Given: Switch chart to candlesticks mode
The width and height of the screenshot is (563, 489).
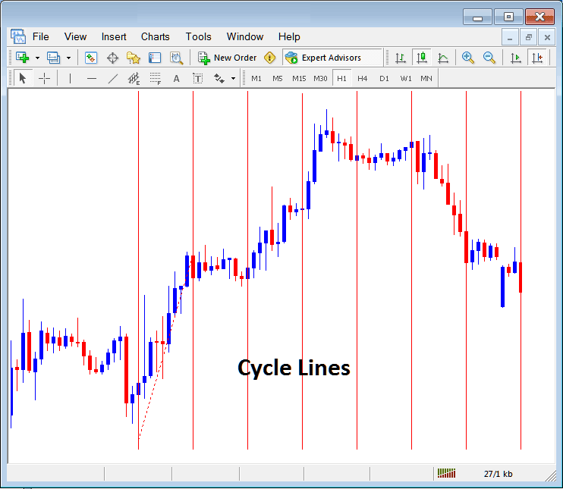Looking at the screenshot, I should [421, 58].
